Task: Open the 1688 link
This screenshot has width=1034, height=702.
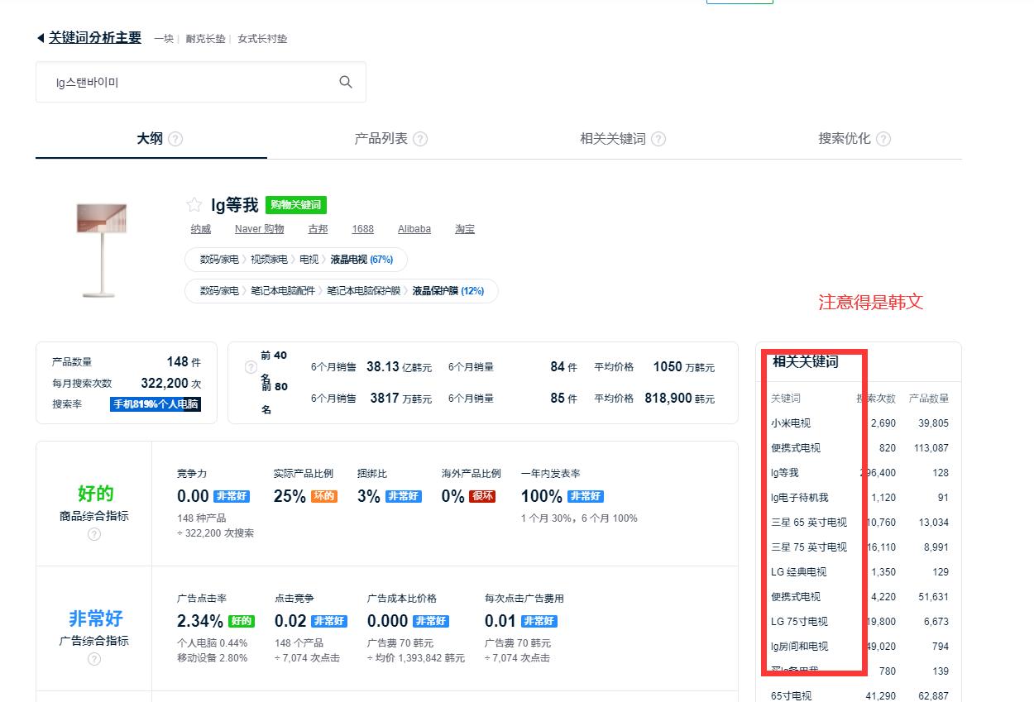Action: pos(362,229)
